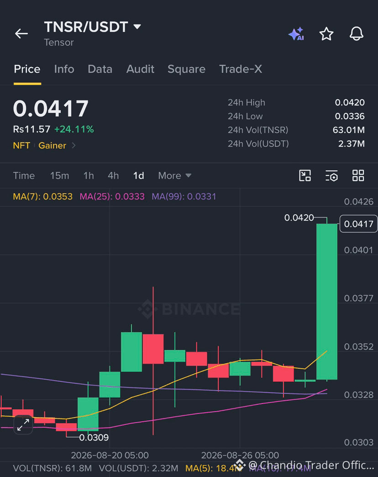Viewport: 378px width, 477px height.
Task: Expand chart to fullscreen
Action: 23,424
